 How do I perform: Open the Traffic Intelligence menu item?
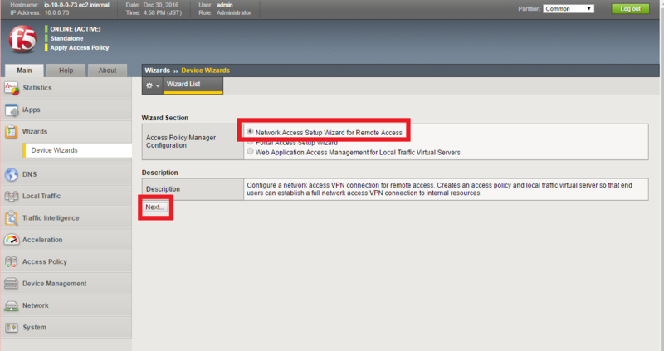(66, 218)
